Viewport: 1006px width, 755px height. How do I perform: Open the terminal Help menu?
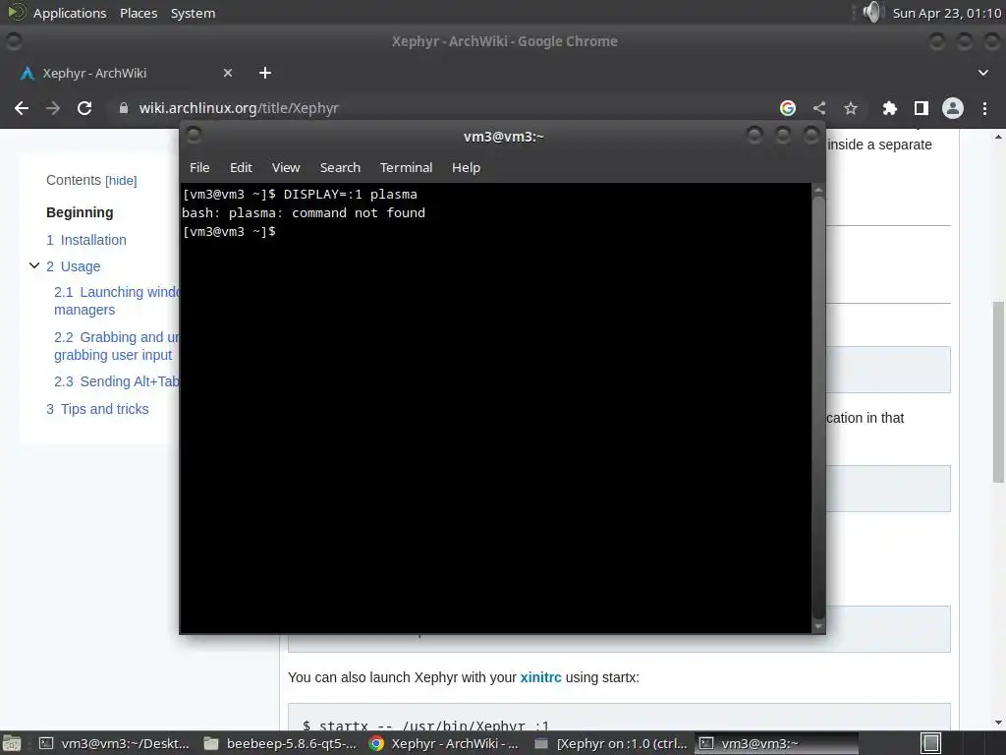[466, 167]
